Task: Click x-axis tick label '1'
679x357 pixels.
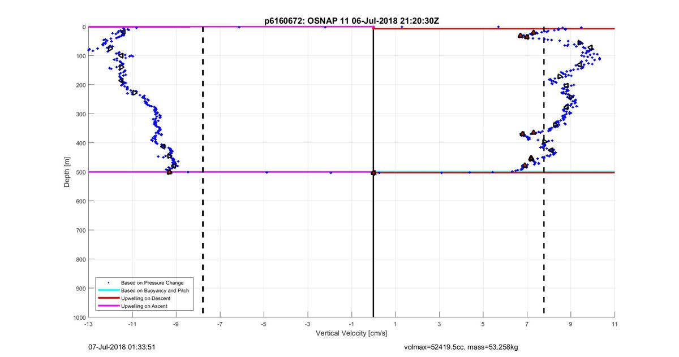Action: pos(396,325)
